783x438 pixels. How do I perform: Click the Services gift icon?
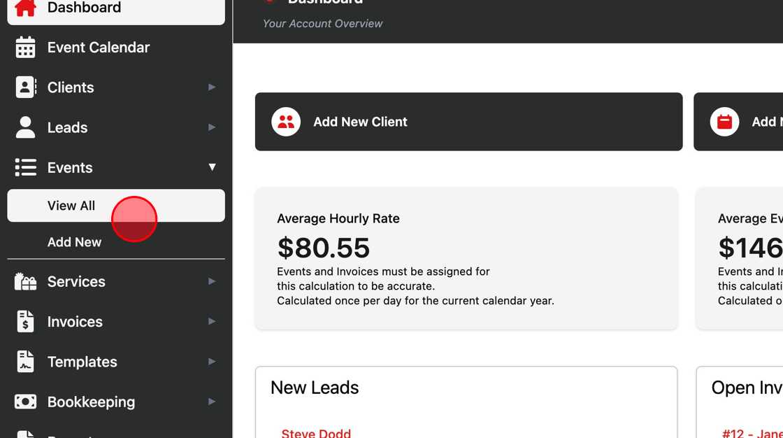(x=25, y=281)
